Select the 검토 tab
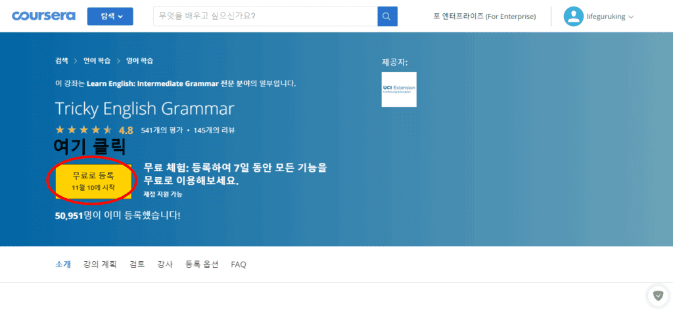 click(x=137, y=264)
